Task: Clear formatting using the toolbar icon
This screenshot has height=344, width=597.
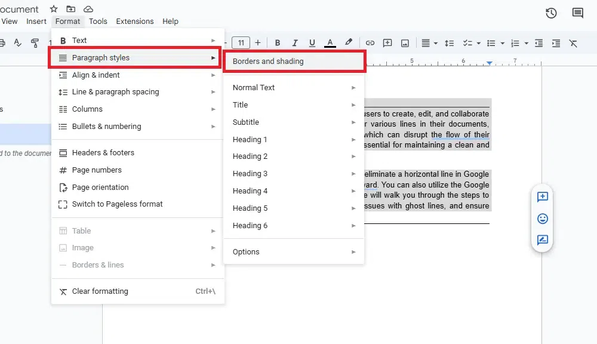Action: [x=574, y=42]
